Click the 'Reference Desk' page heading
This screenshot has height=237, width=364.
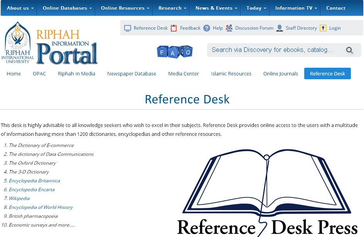coord(187,99)
